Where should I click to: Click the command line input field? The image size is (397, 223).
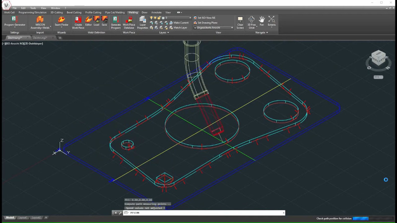point(204,213)
